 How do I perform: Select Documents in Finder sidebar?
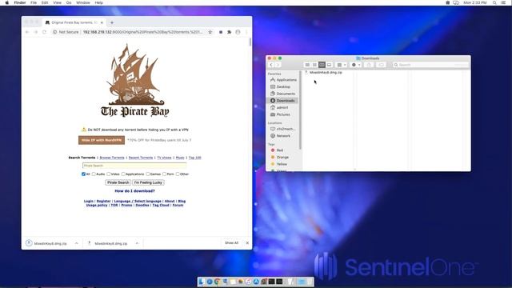[x=282, y=94]
